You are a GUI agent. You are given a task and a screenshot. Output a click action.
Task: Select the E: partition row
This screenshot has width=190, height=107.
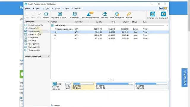(x=110, y=38)
